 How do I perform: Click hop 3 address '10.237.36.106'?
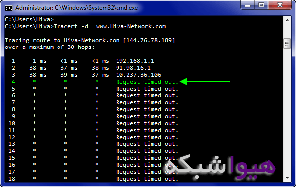click(x=138, y=75)
